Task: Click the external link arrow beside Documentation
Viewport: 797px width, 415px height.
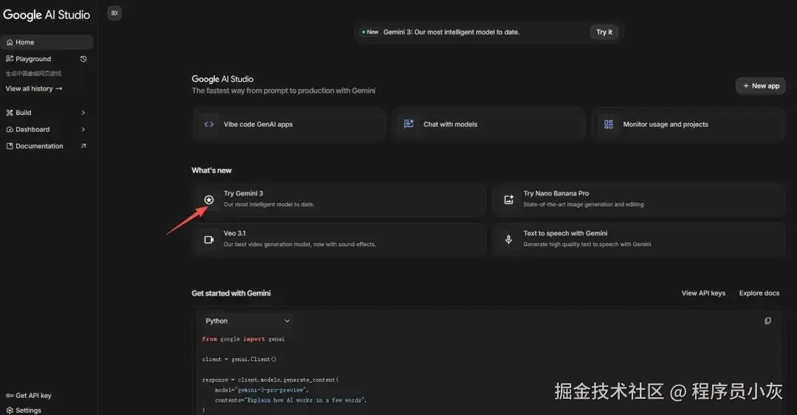Action: pos(83,146)
